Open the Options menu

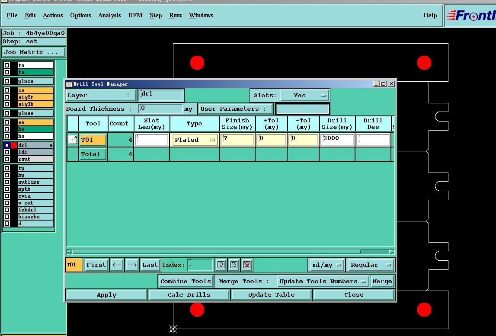click(x=80, y=15)
